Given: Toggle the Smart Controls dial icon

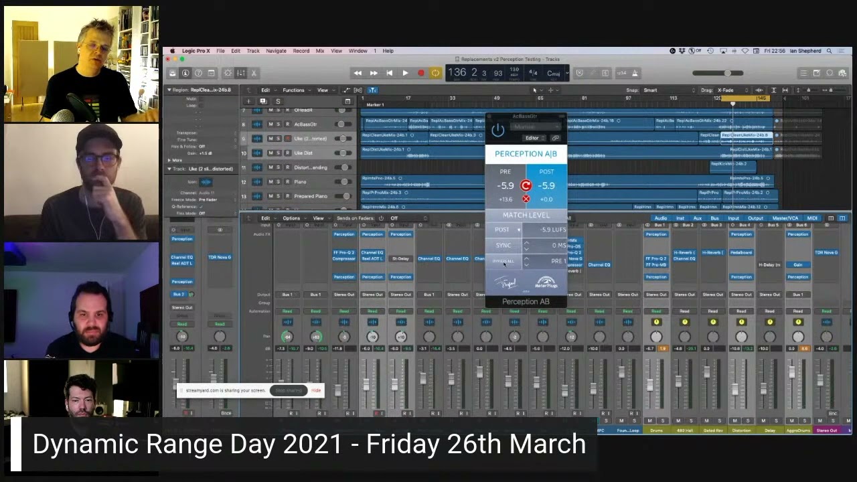Looking at the screenshot, I should pyautogui.click(x=228, y=73).
